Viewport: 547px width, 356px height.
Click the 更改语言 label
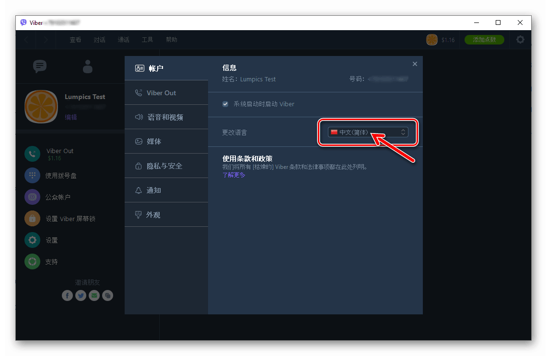234,133
